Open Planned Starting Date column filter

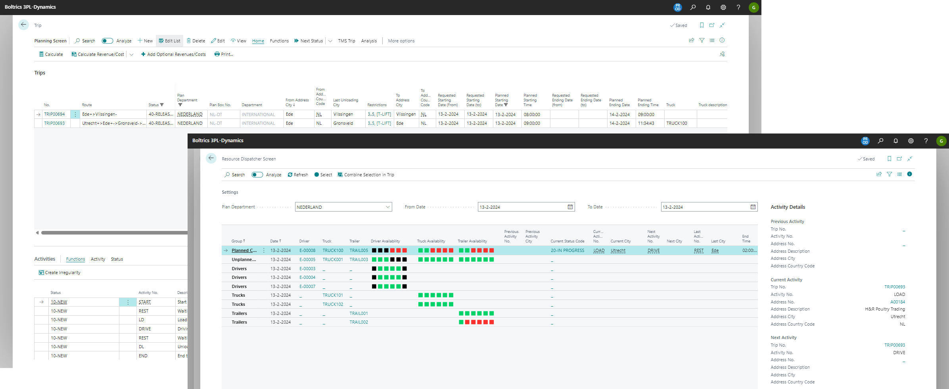pyautogui.click(x=506, y=105)
